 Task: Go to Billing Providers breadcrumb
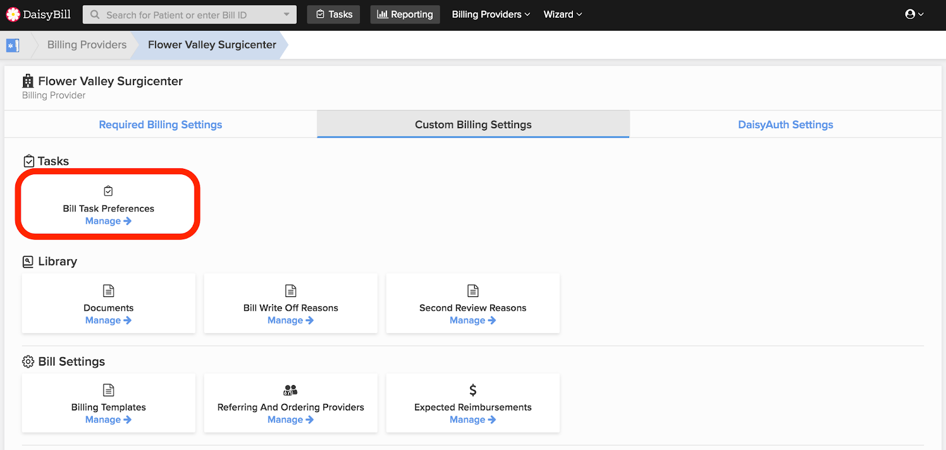click(87, 45)
